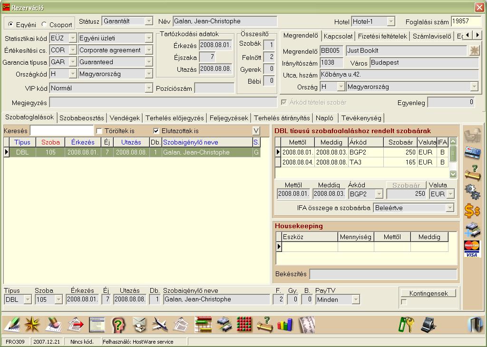487x347 pixels.
Task: Click the add bed plus icon in right sidebar
Action: pyautogui.click(x=472, y=230)
